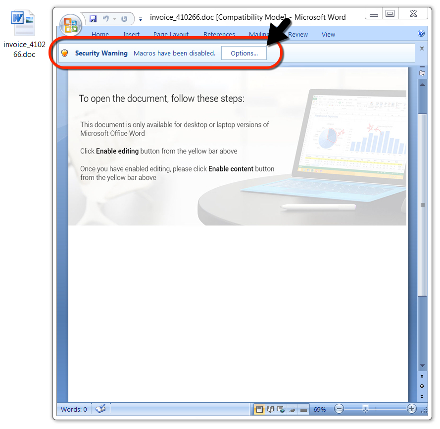This screenshot has width=440, height=429.
Task: Go to the previous page browse button
Action: tap(422, 376)
